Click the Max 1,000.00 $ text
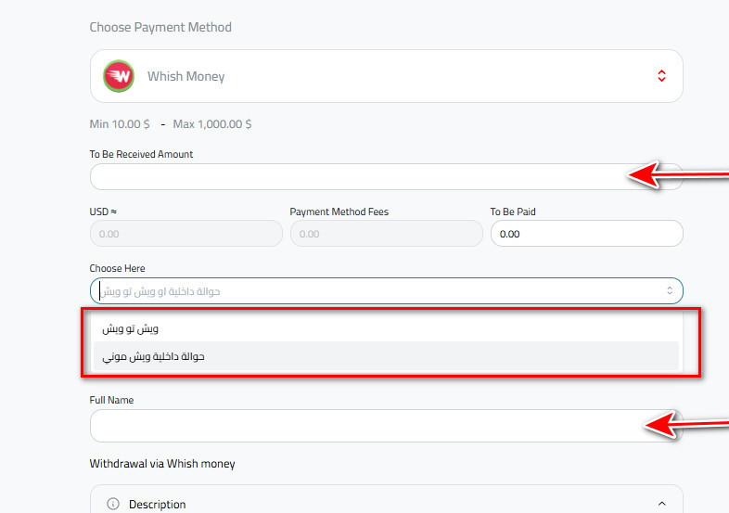 point(212,124)
